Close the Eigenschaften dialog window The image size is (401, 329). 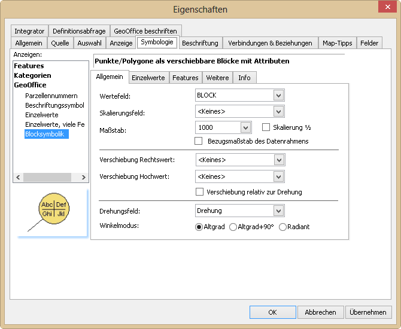[x=386, y=8]
